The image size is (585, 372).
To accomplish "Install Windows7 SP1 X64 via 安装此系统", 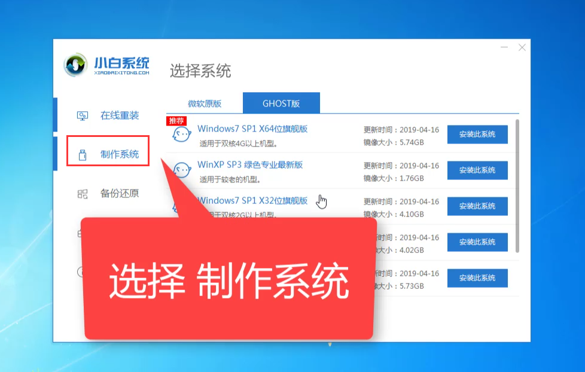I will (x=477, y=134).
